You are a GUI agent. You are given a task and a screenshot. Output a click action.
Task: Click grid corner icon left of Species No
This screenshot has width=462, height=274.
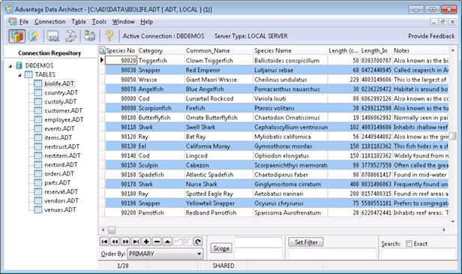pos(102,50)
